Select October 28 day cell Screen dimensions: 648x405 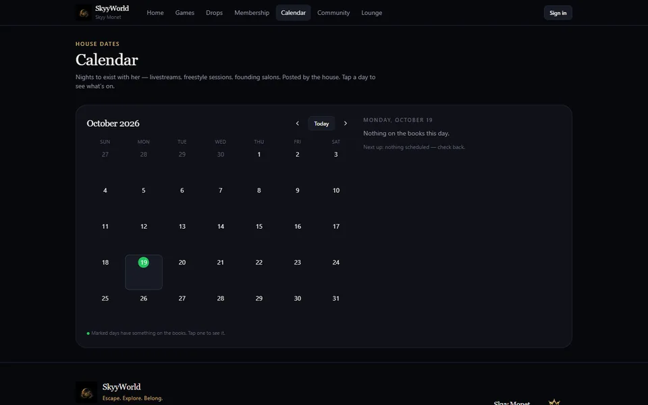pyautogui.click(x=220, y=308)
